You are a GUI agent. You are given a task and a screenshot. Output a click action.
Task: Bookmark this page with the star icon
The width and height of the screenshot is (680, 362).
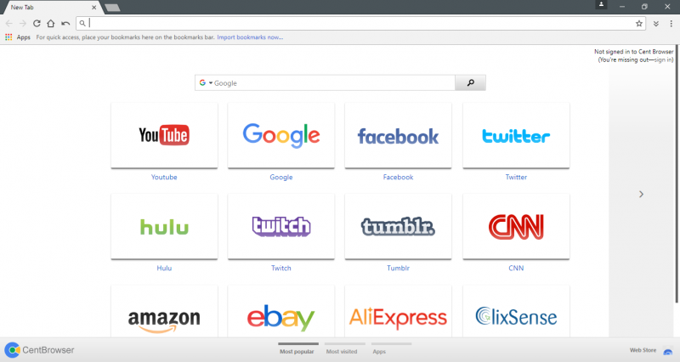pos(639,24)
